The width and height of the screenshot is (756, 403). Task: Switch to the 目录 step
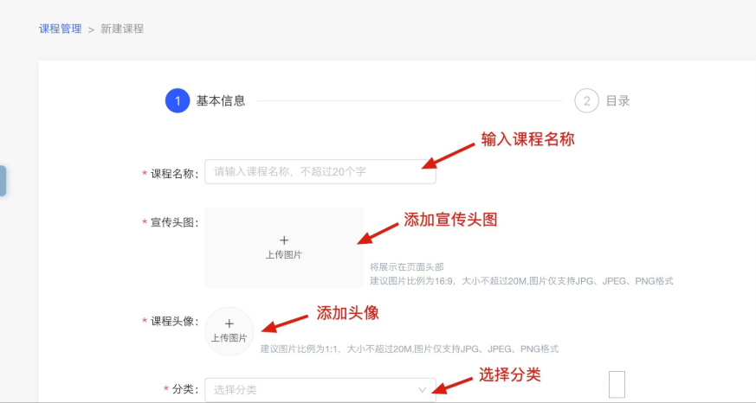pyautogui.click(x=617, y=101)
